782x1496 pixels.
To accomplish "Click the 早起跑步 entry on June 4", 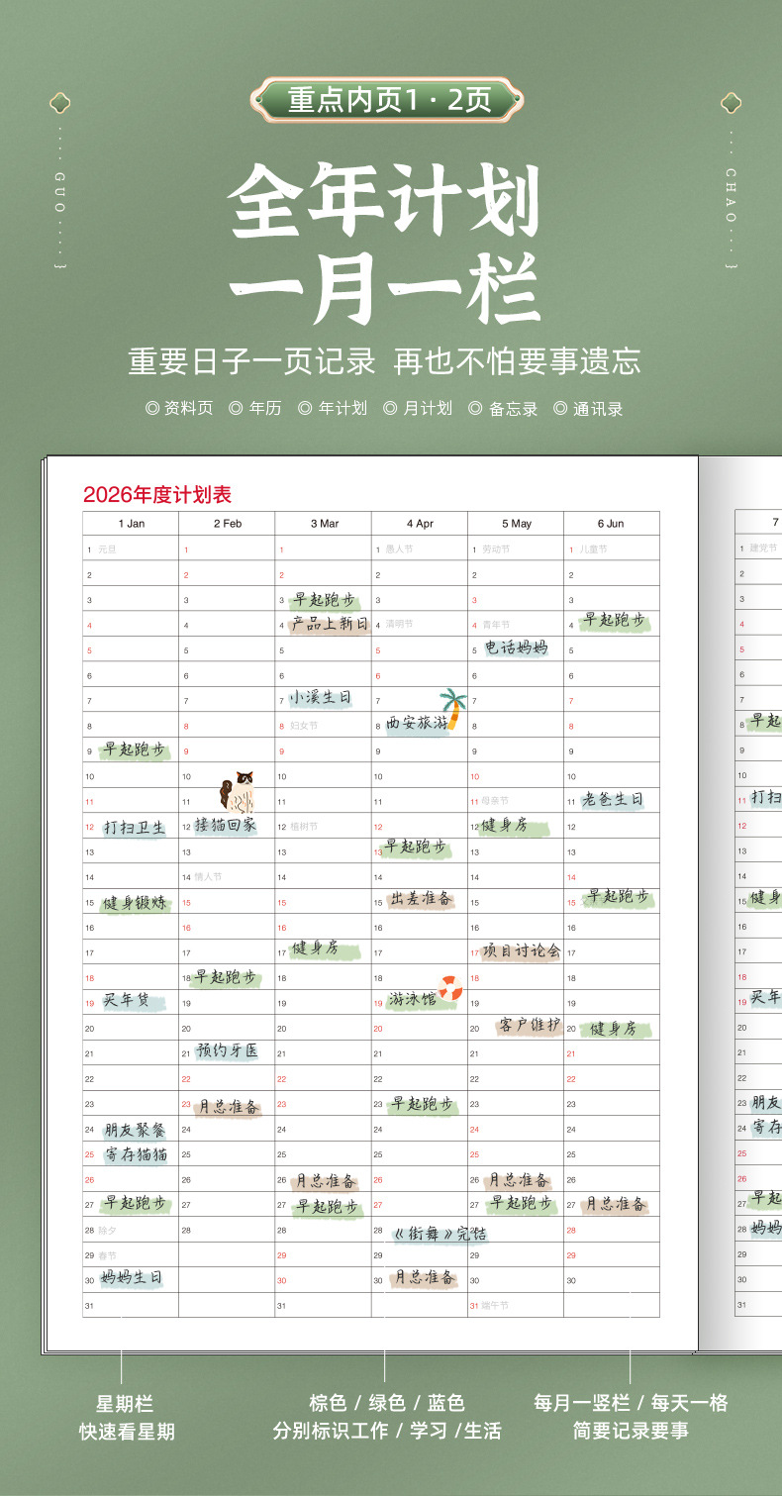I will click(615, 621).
